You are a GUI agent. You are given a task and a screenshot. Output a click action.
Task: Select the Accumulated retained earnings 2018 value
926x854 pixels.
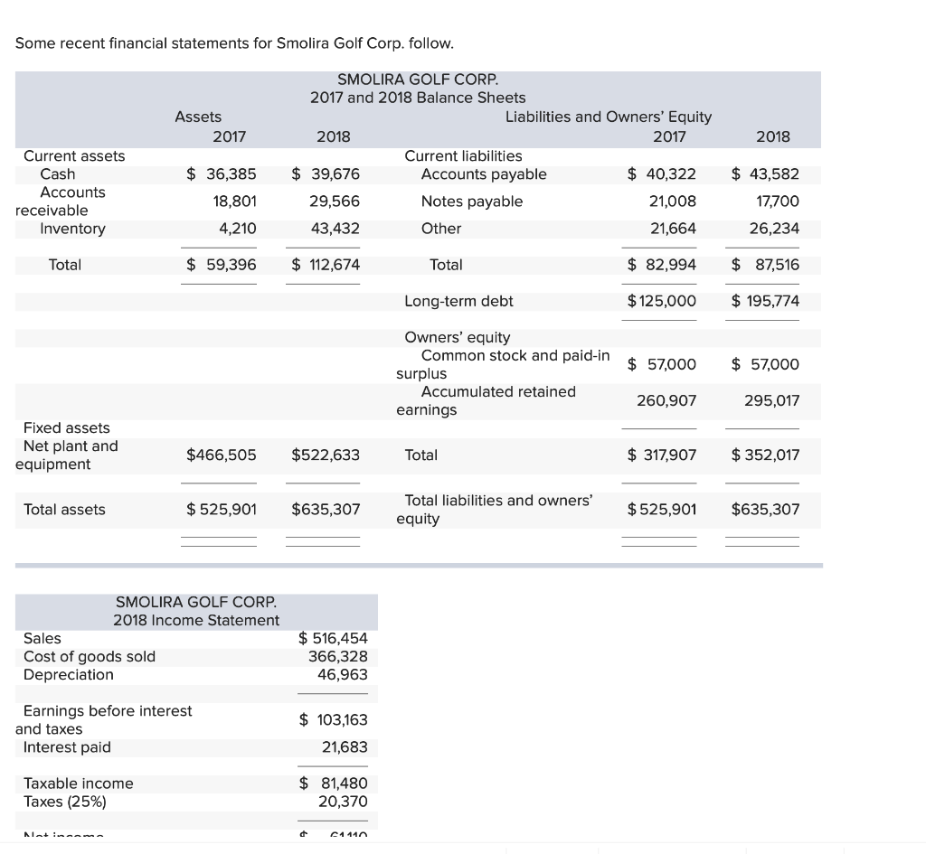[779, 400]
